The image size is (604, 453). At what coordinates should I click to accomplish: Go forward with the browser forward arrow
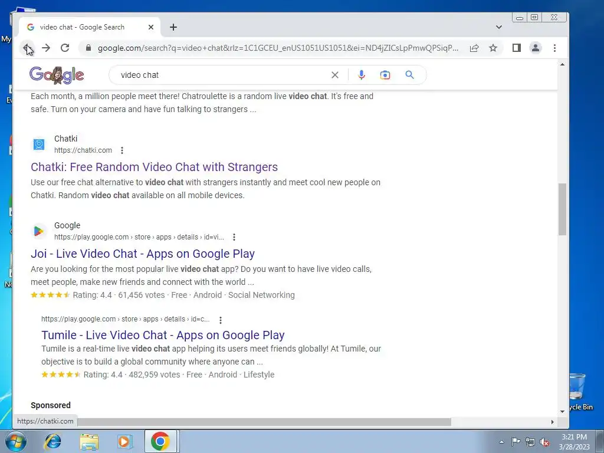click(46, 48)
